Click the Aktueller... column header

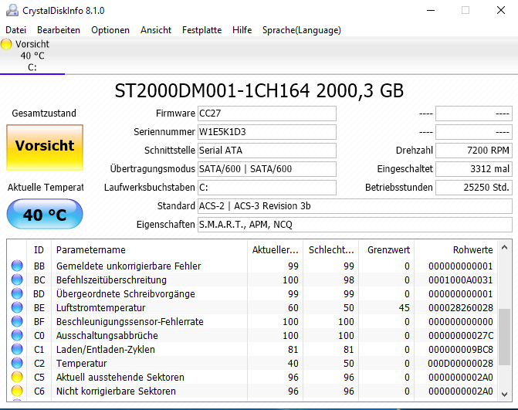275,249
